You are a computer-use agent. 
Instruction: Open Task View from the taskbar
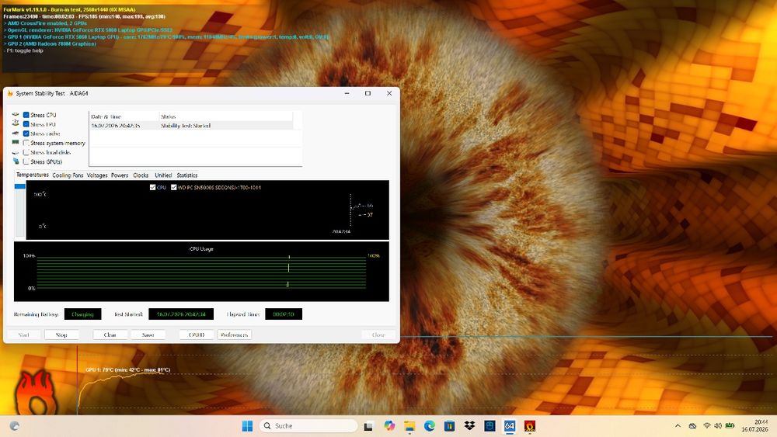click(368, 426)
